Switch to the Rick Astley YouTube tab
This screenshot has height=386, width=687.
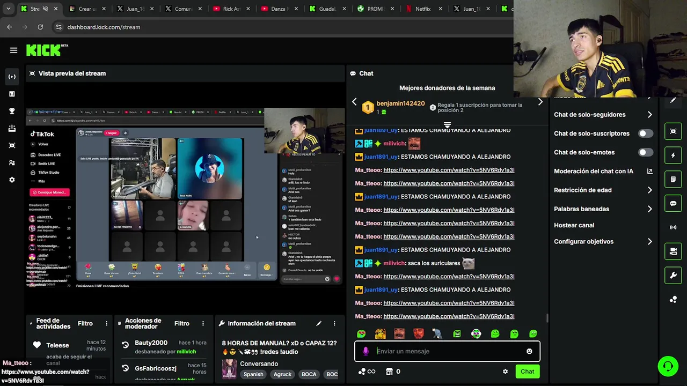pos(231,9)
